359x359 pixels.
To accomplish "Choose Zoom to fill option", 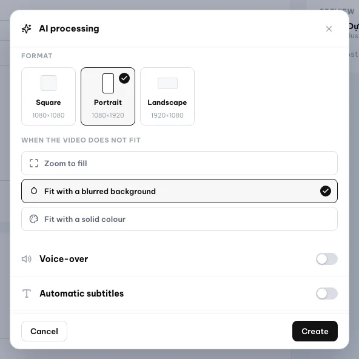I will point(180,163).
